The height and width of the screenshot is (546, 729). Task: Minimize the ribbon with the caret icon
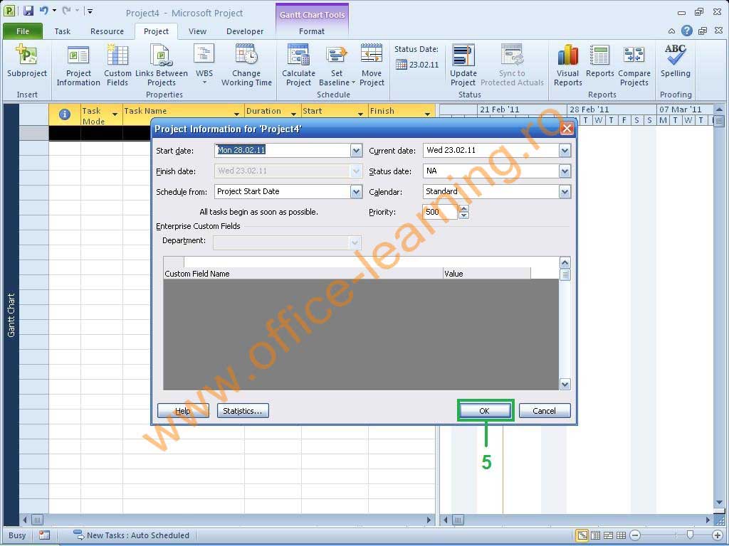671,31
